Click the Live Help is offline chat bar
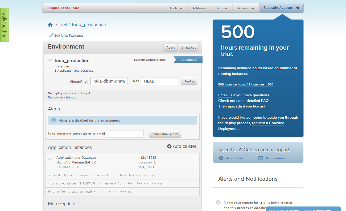Viewport: 346px width, 211px height. (x=303, y=209)
